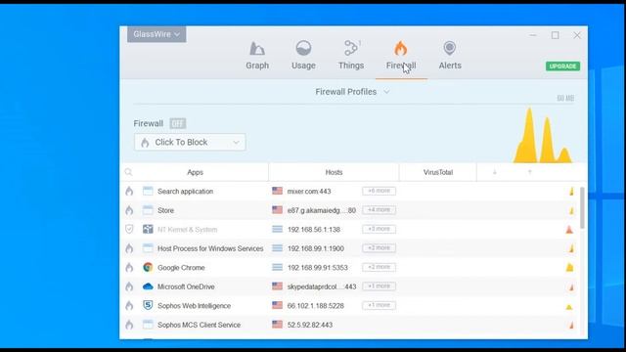Click the Microsoft OneDrive cloud icon
The height and width of the screenshot is (352, 626).
click(x=148, y=286)
